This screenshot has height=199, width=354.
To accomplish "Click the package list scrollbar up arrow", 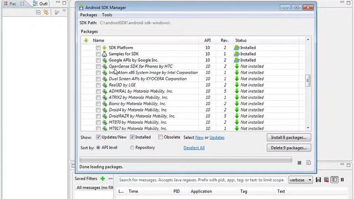I will (x=308, y=39).
